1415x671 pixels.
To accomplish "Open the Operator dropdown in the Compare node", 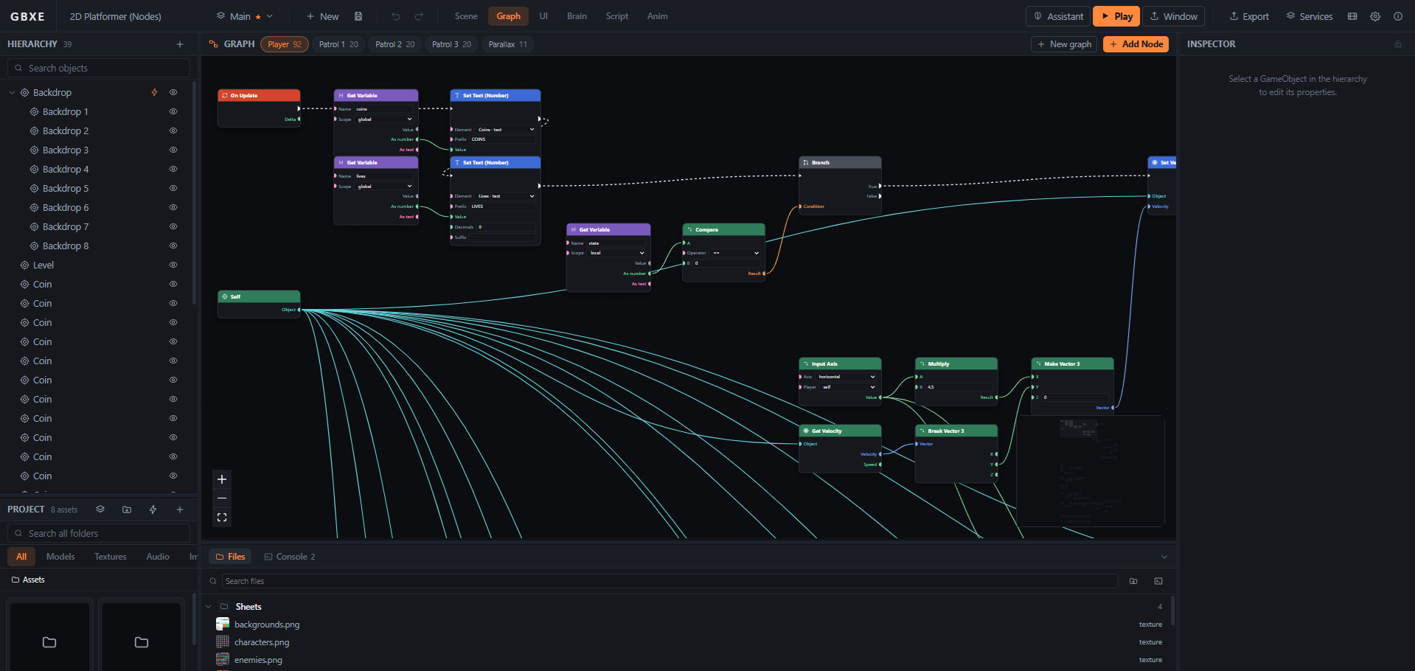I will point(735,253).
